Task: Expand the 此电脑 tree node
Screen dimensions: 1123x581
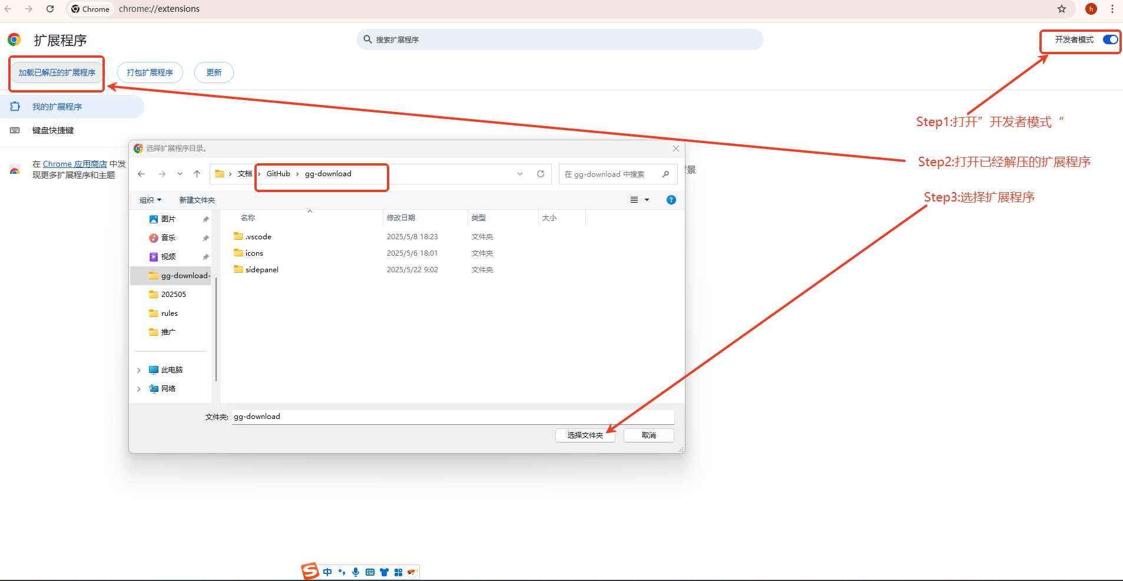Action: tap(139, 370)
